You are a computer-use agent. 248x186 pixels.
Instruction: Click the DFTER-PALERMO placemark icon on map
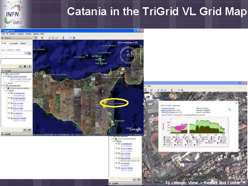(44, 76)
